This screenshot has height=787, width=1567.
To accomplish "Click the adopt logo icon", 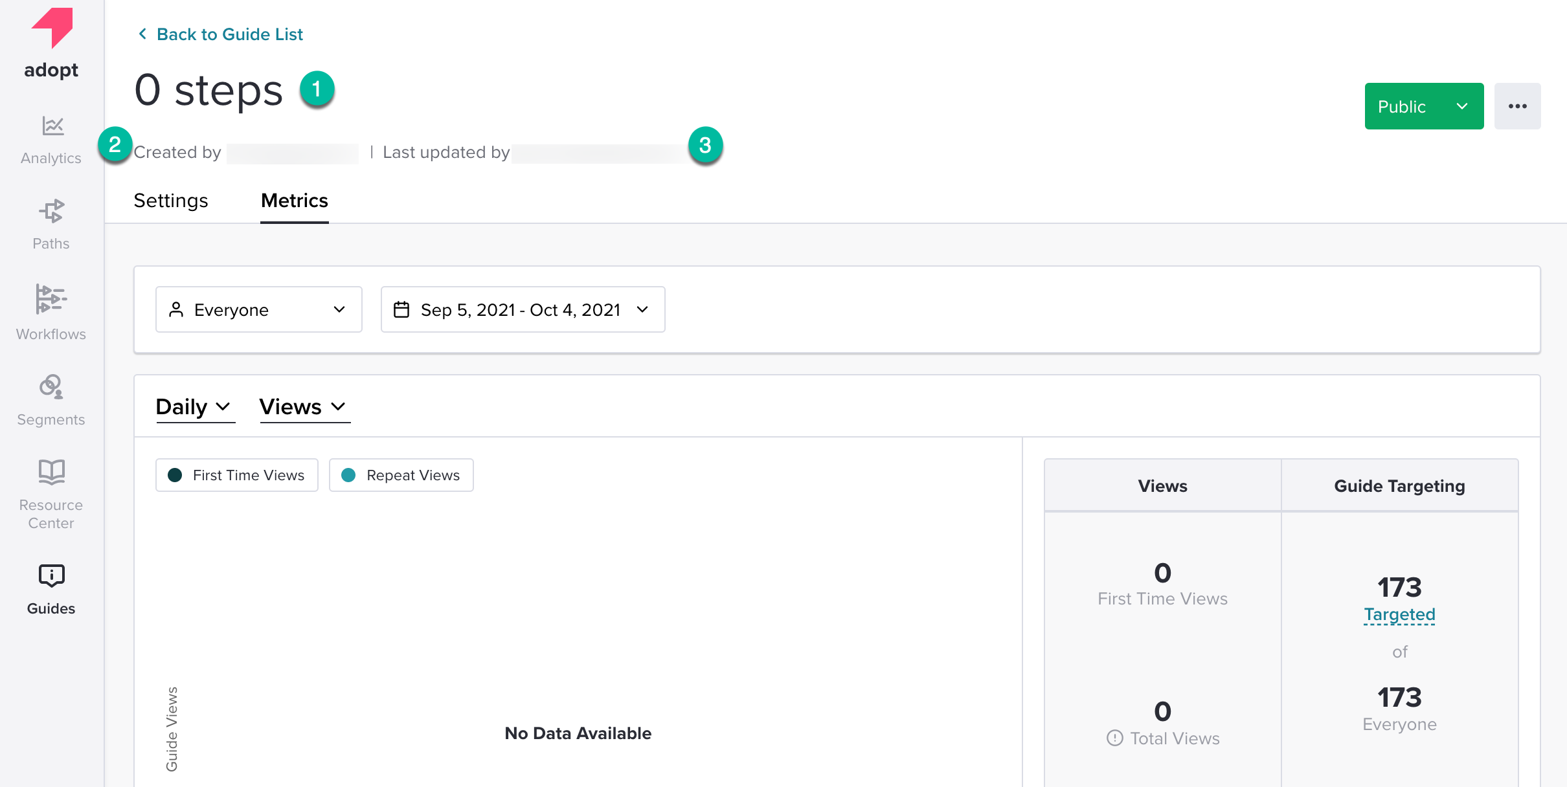I will [52, 28].
